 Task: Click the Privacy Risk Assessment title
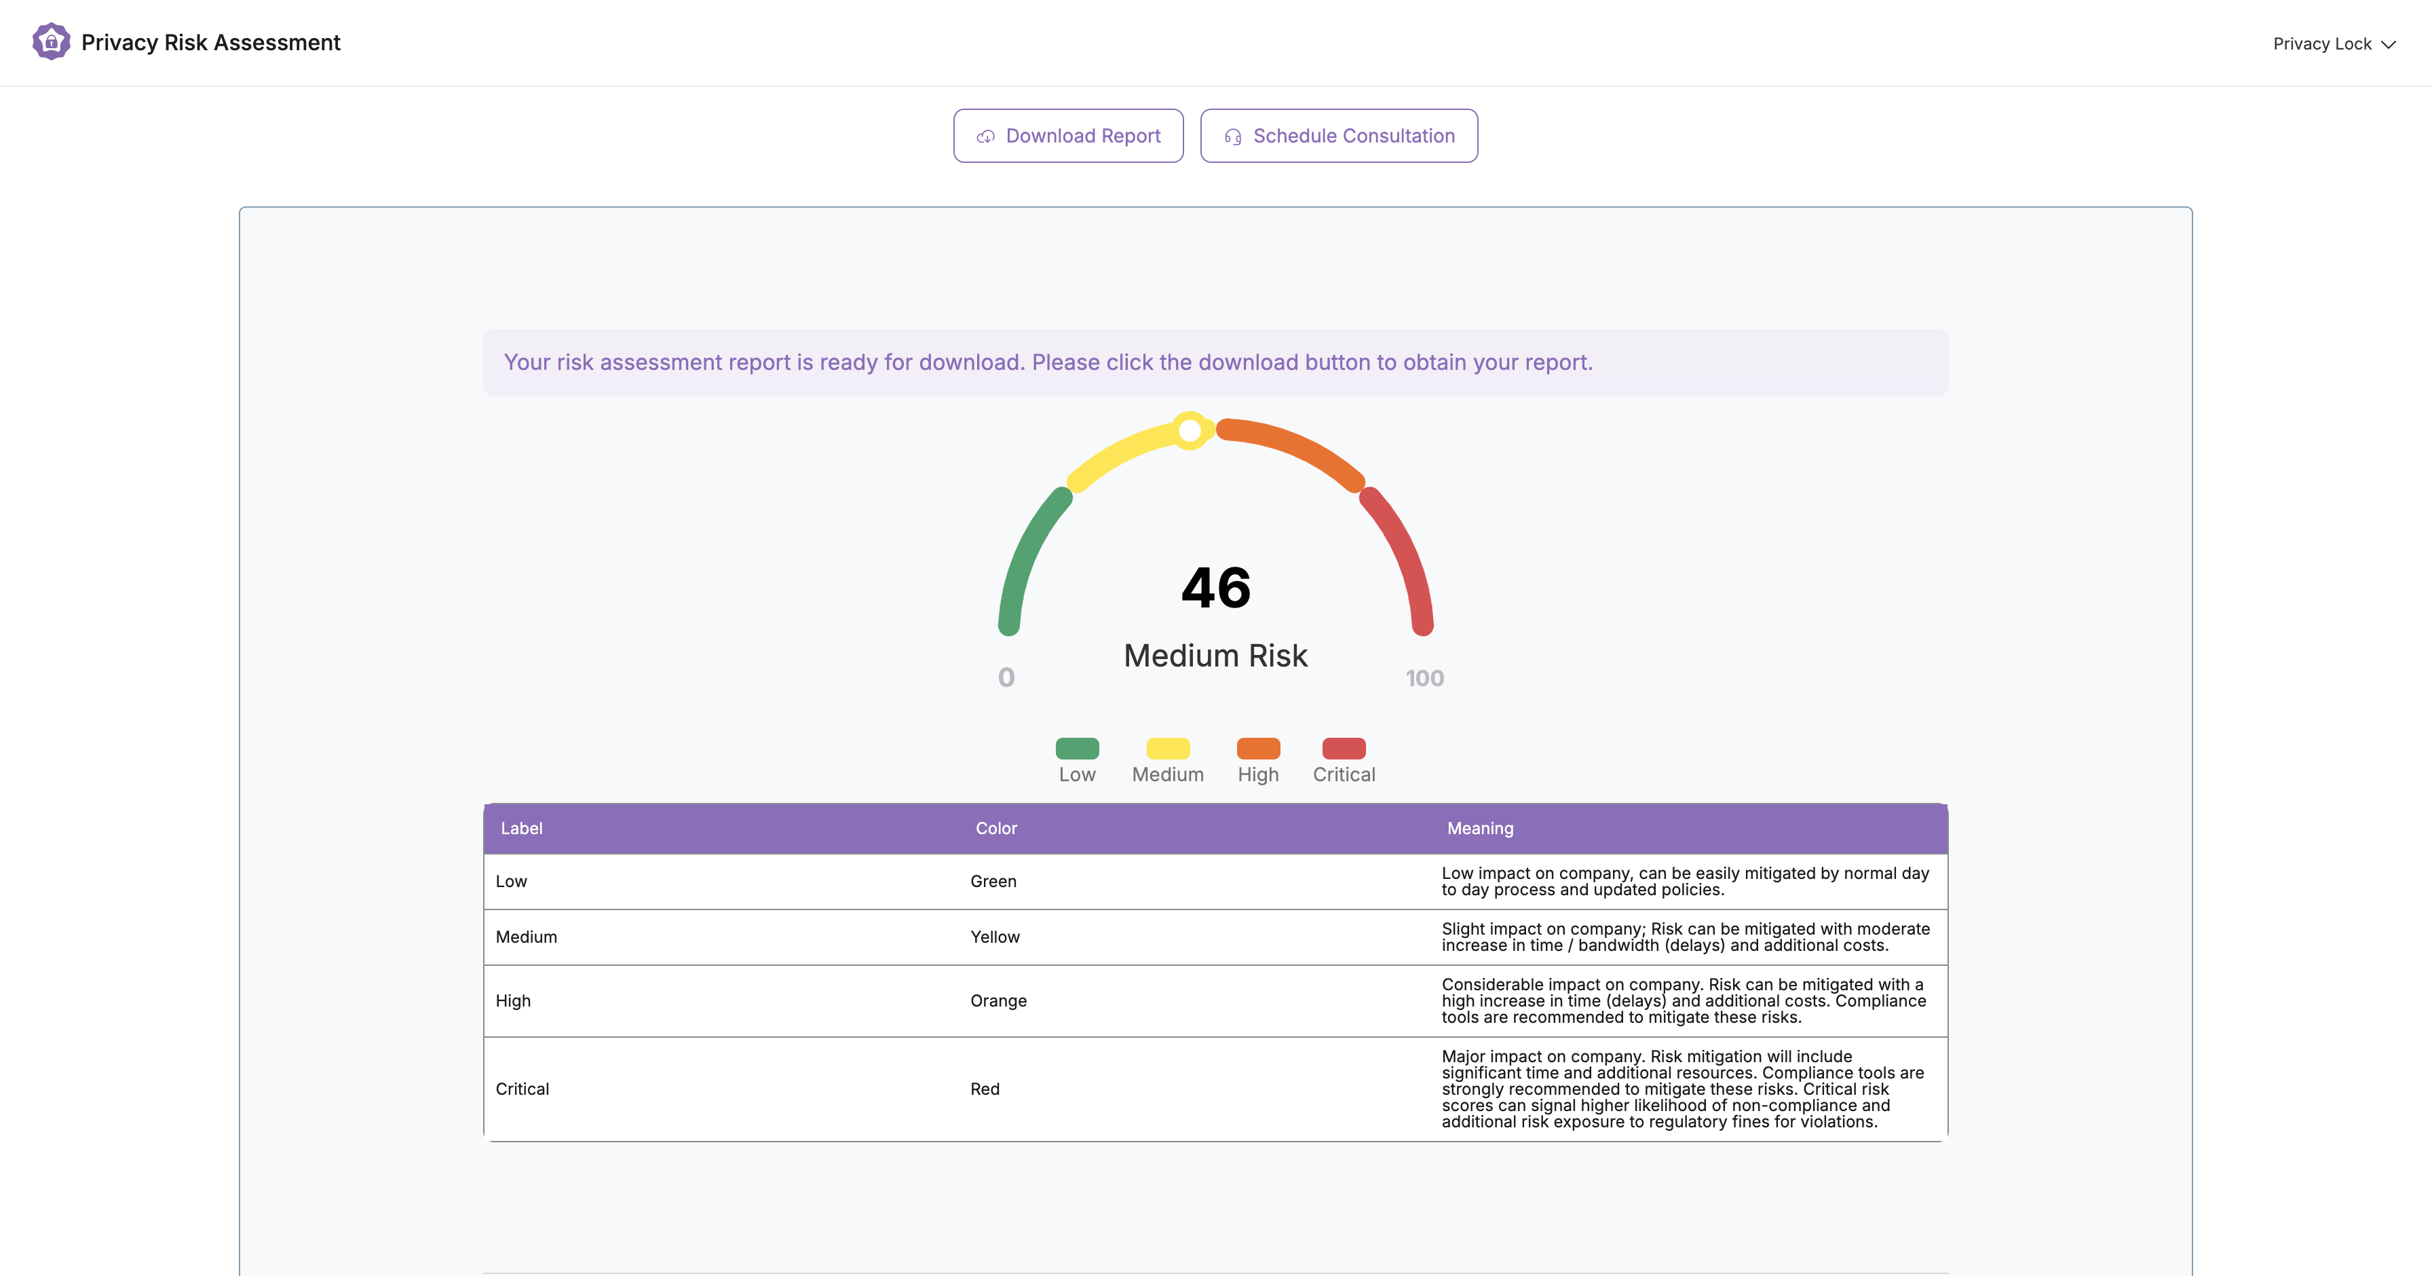click(x=210, y=43)
